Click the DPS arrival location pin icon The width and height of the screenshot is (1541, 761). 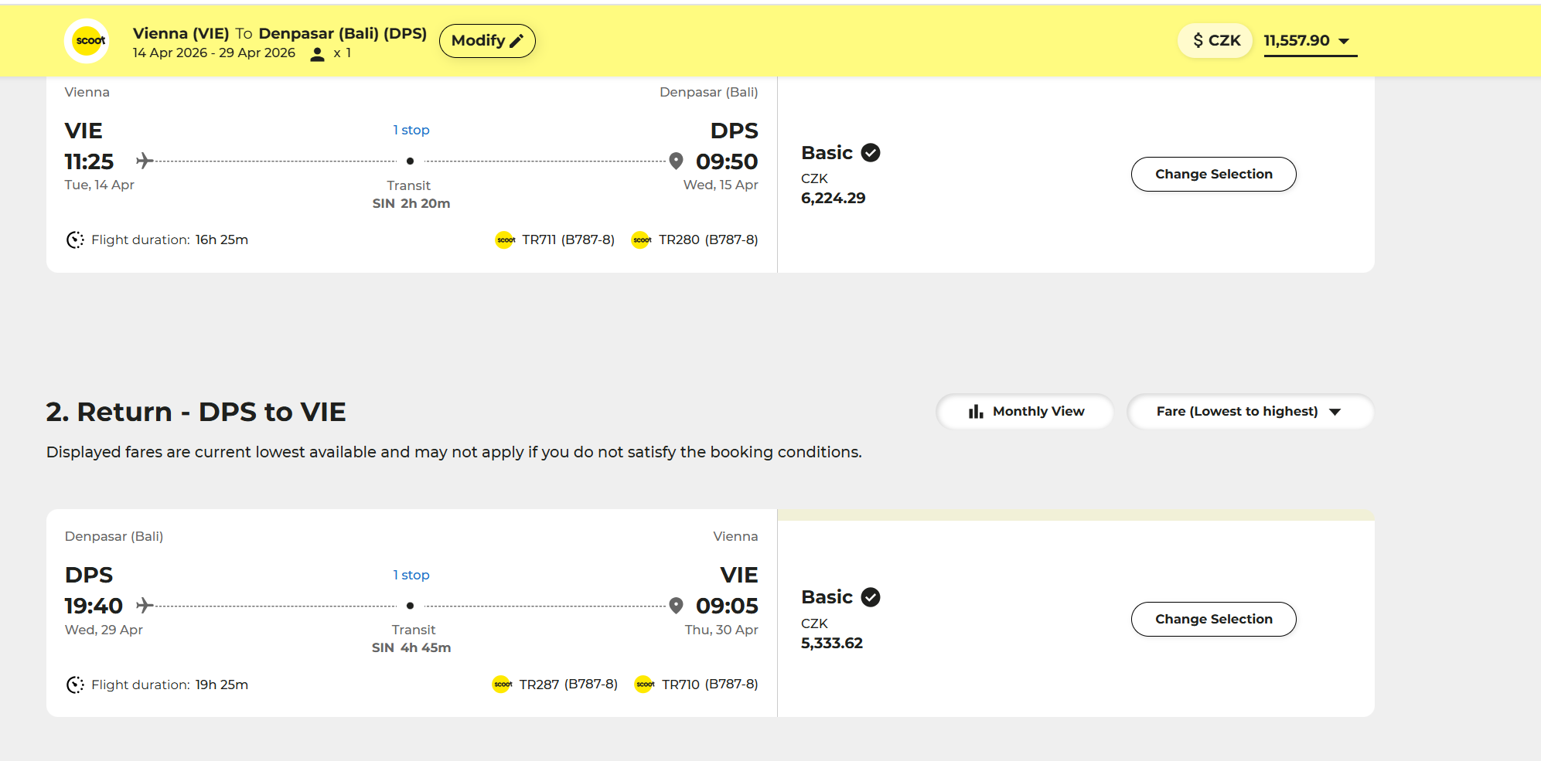tap(676, 161)
